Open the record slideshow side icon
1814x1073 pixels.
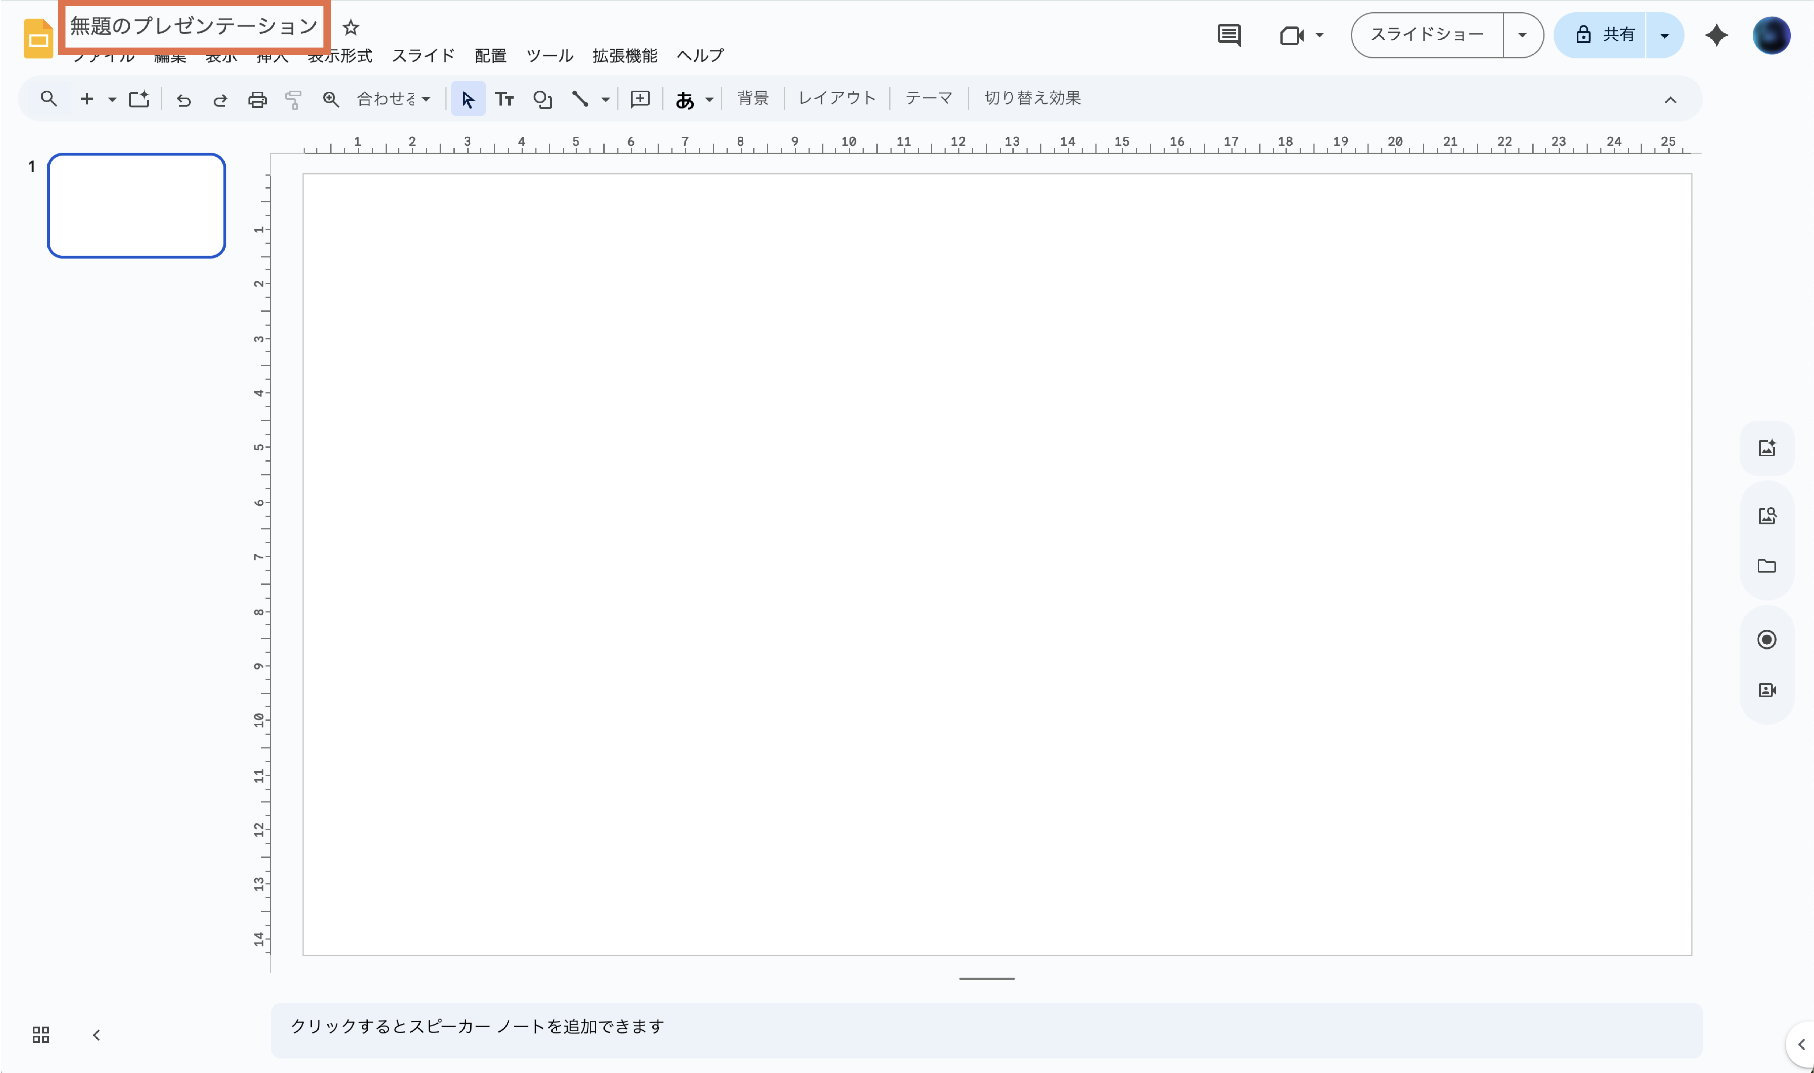1766,639
